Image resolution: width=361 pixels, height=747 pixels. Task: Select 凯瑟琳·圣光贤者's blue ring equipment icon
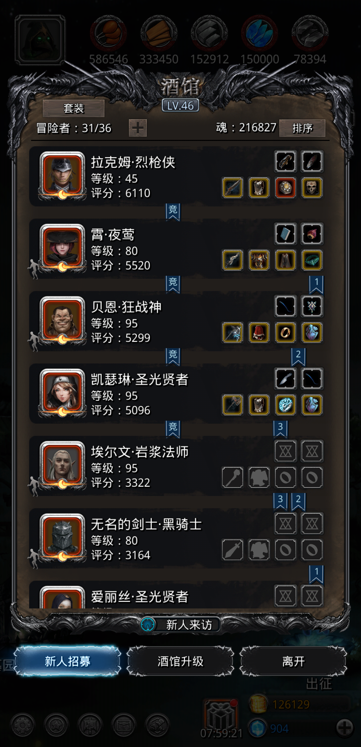click(285, 405)
